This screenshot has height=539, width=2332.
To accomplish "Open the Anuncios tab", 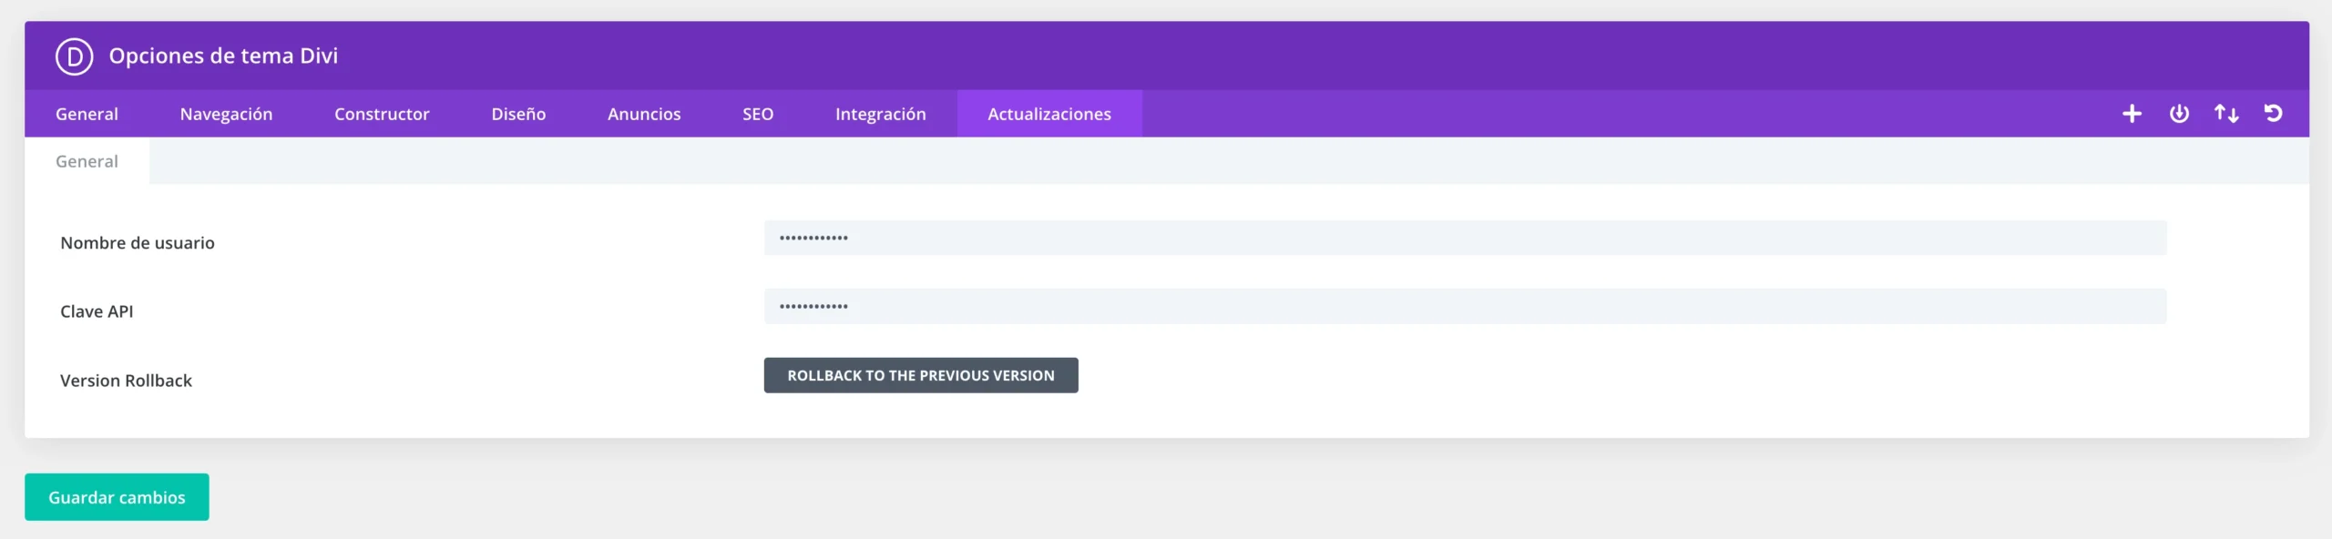I will pyautogui.click(x=644, y=114).
